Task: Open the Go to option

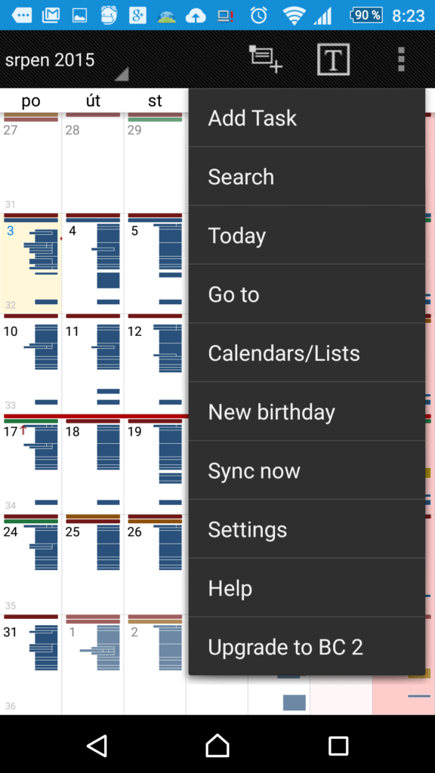Action: [307, 294]
